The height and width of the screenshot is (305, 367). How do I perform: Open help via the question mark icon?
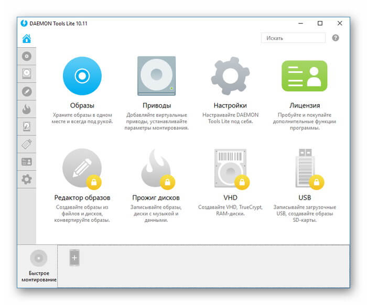pos(336,38)
